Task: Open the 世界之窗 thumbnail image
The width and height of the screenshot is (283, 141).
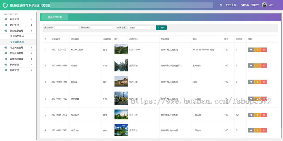Action: 121,98
